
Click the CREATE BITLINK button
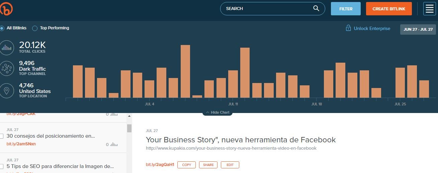pos(389,9)
